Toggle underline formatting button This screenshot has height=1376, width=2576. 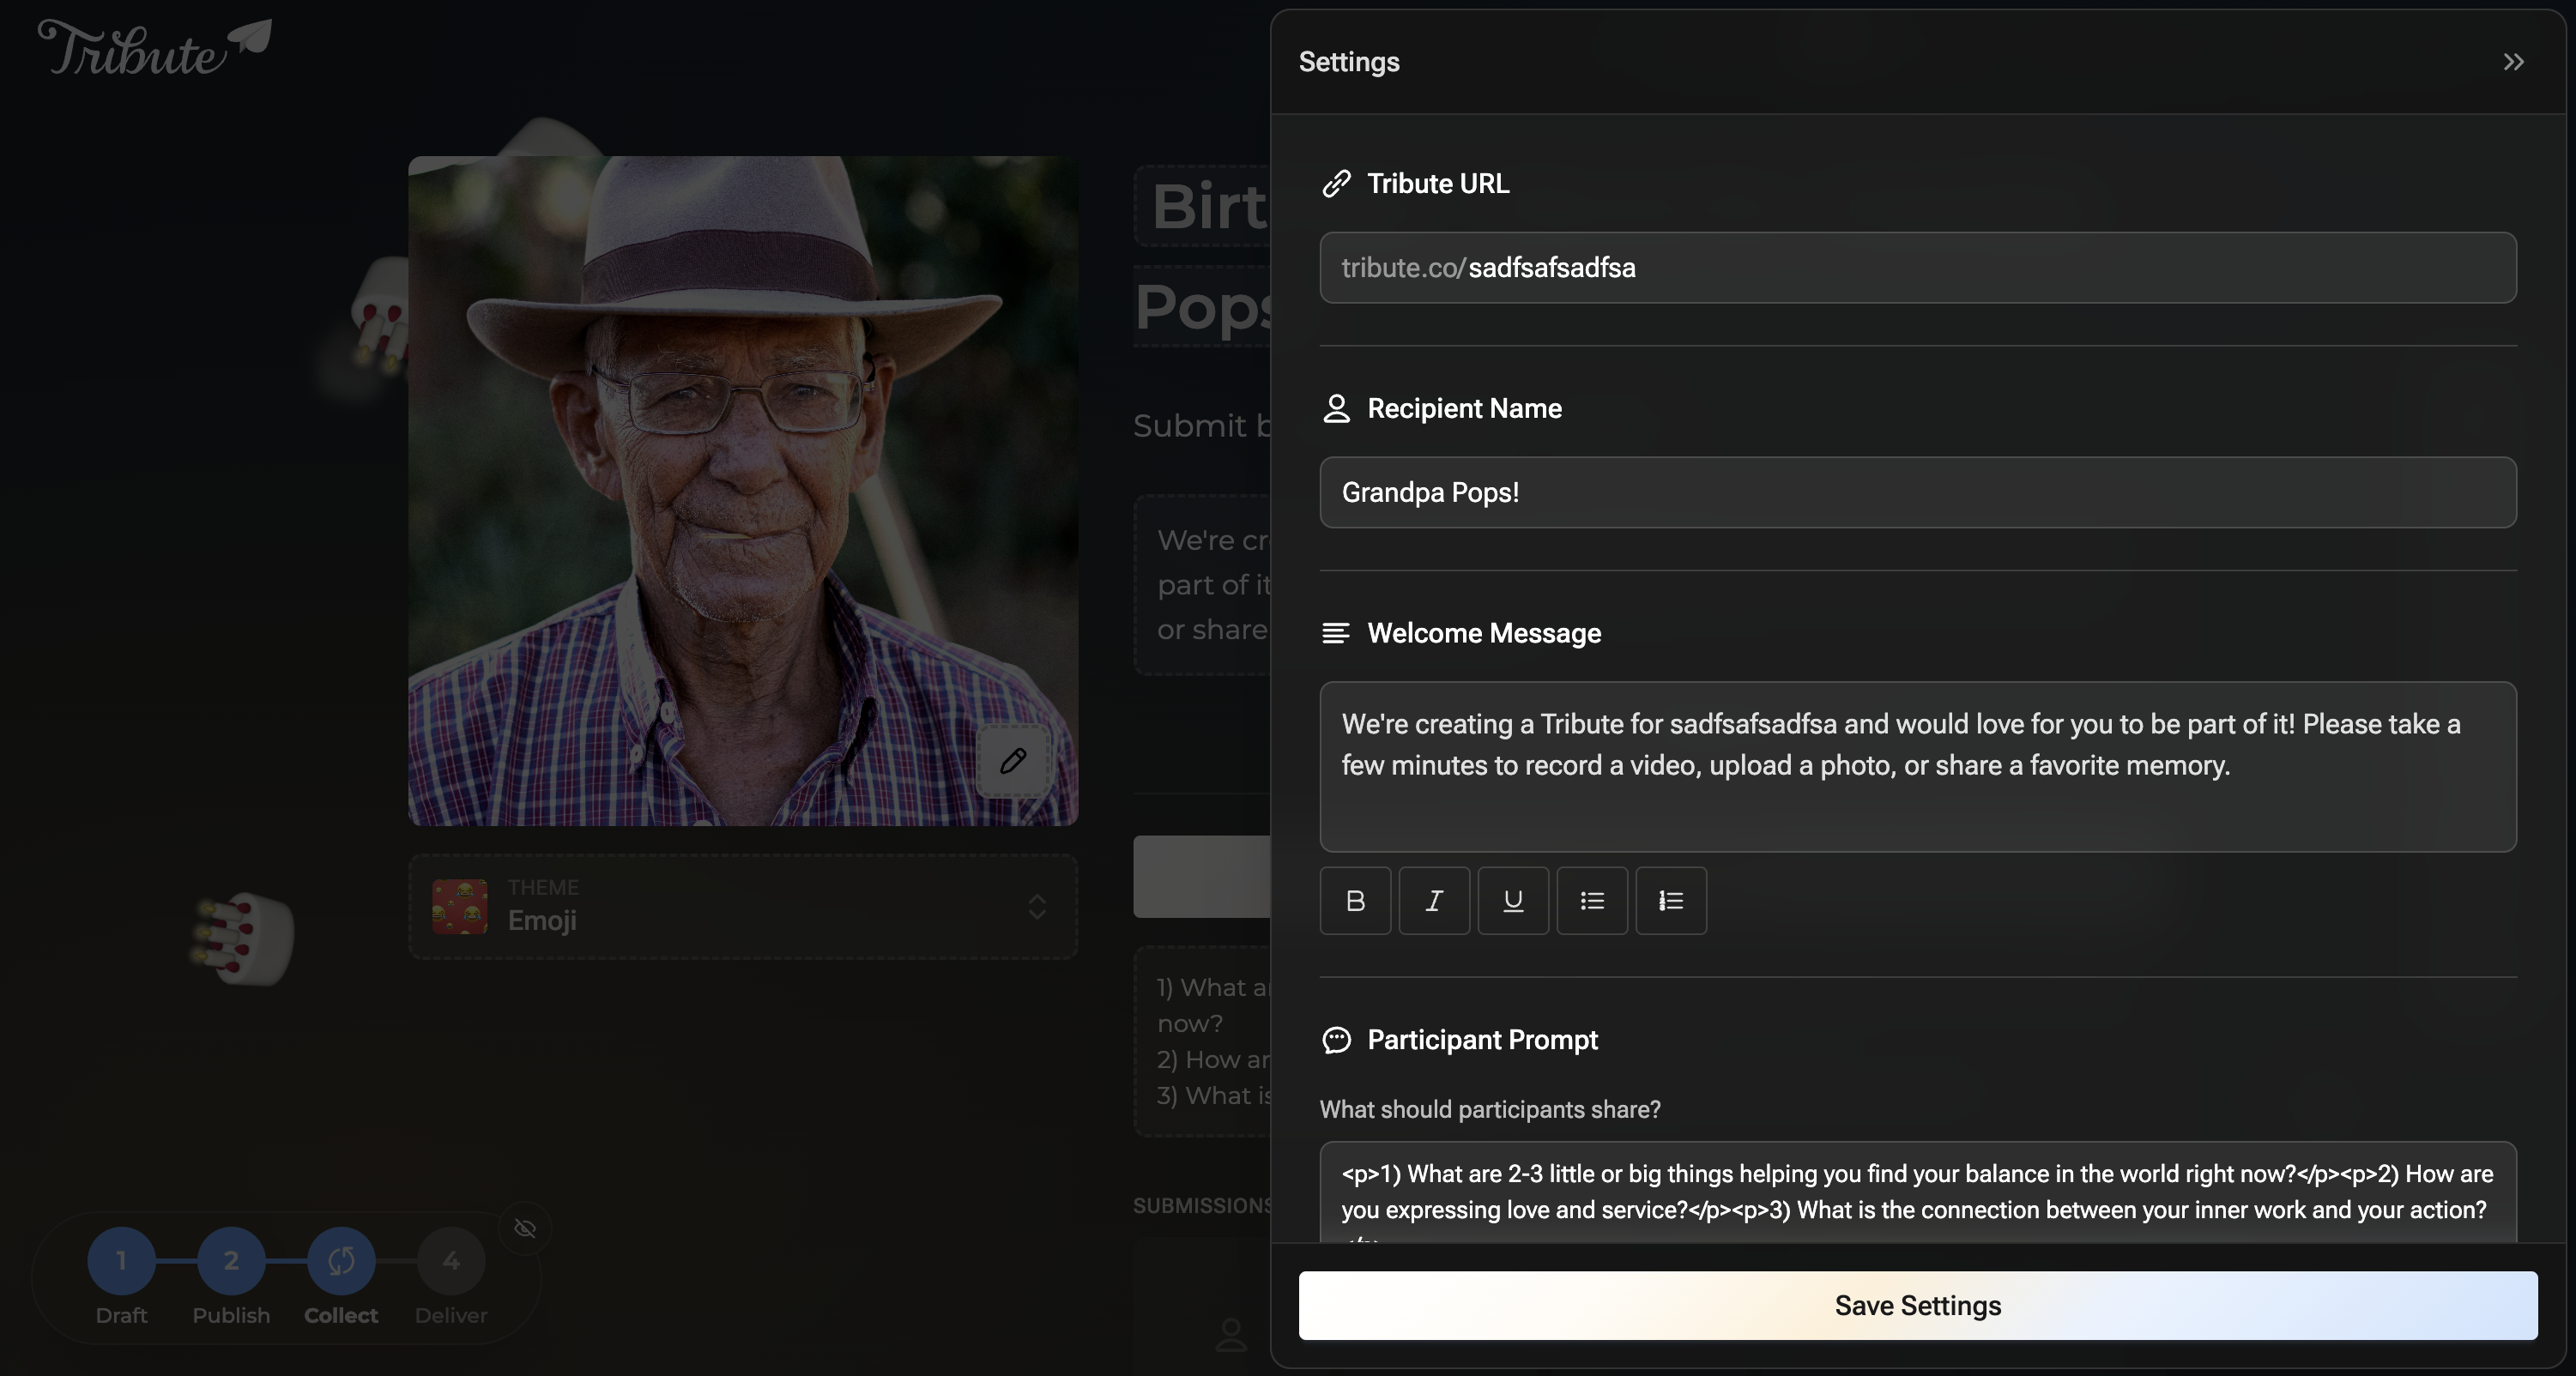[x=1513, y=900]
